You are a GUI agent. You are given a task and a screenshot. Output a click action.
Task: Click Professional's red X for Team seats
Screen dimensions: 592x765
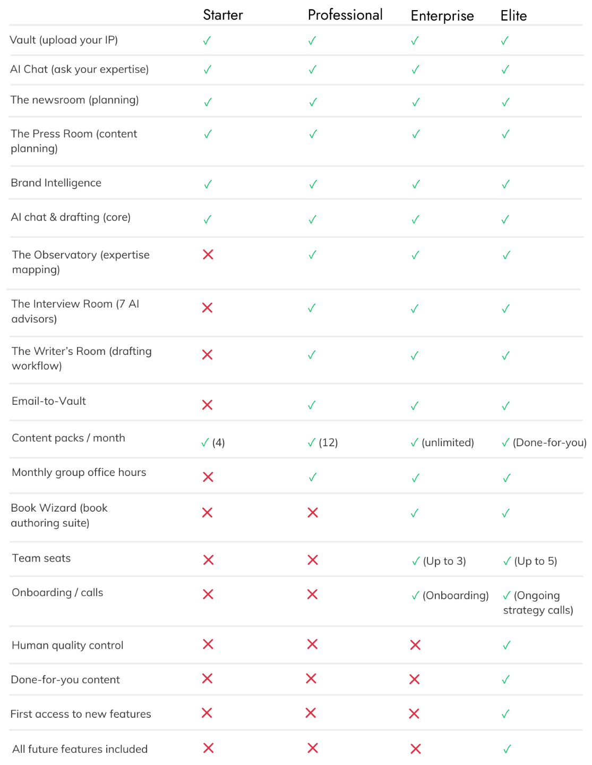[x=313, y=560]
